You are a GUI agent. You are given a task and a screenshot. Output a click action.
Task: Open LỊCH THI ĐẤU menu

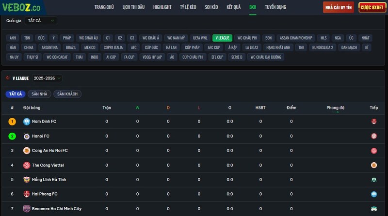(133, 7)
